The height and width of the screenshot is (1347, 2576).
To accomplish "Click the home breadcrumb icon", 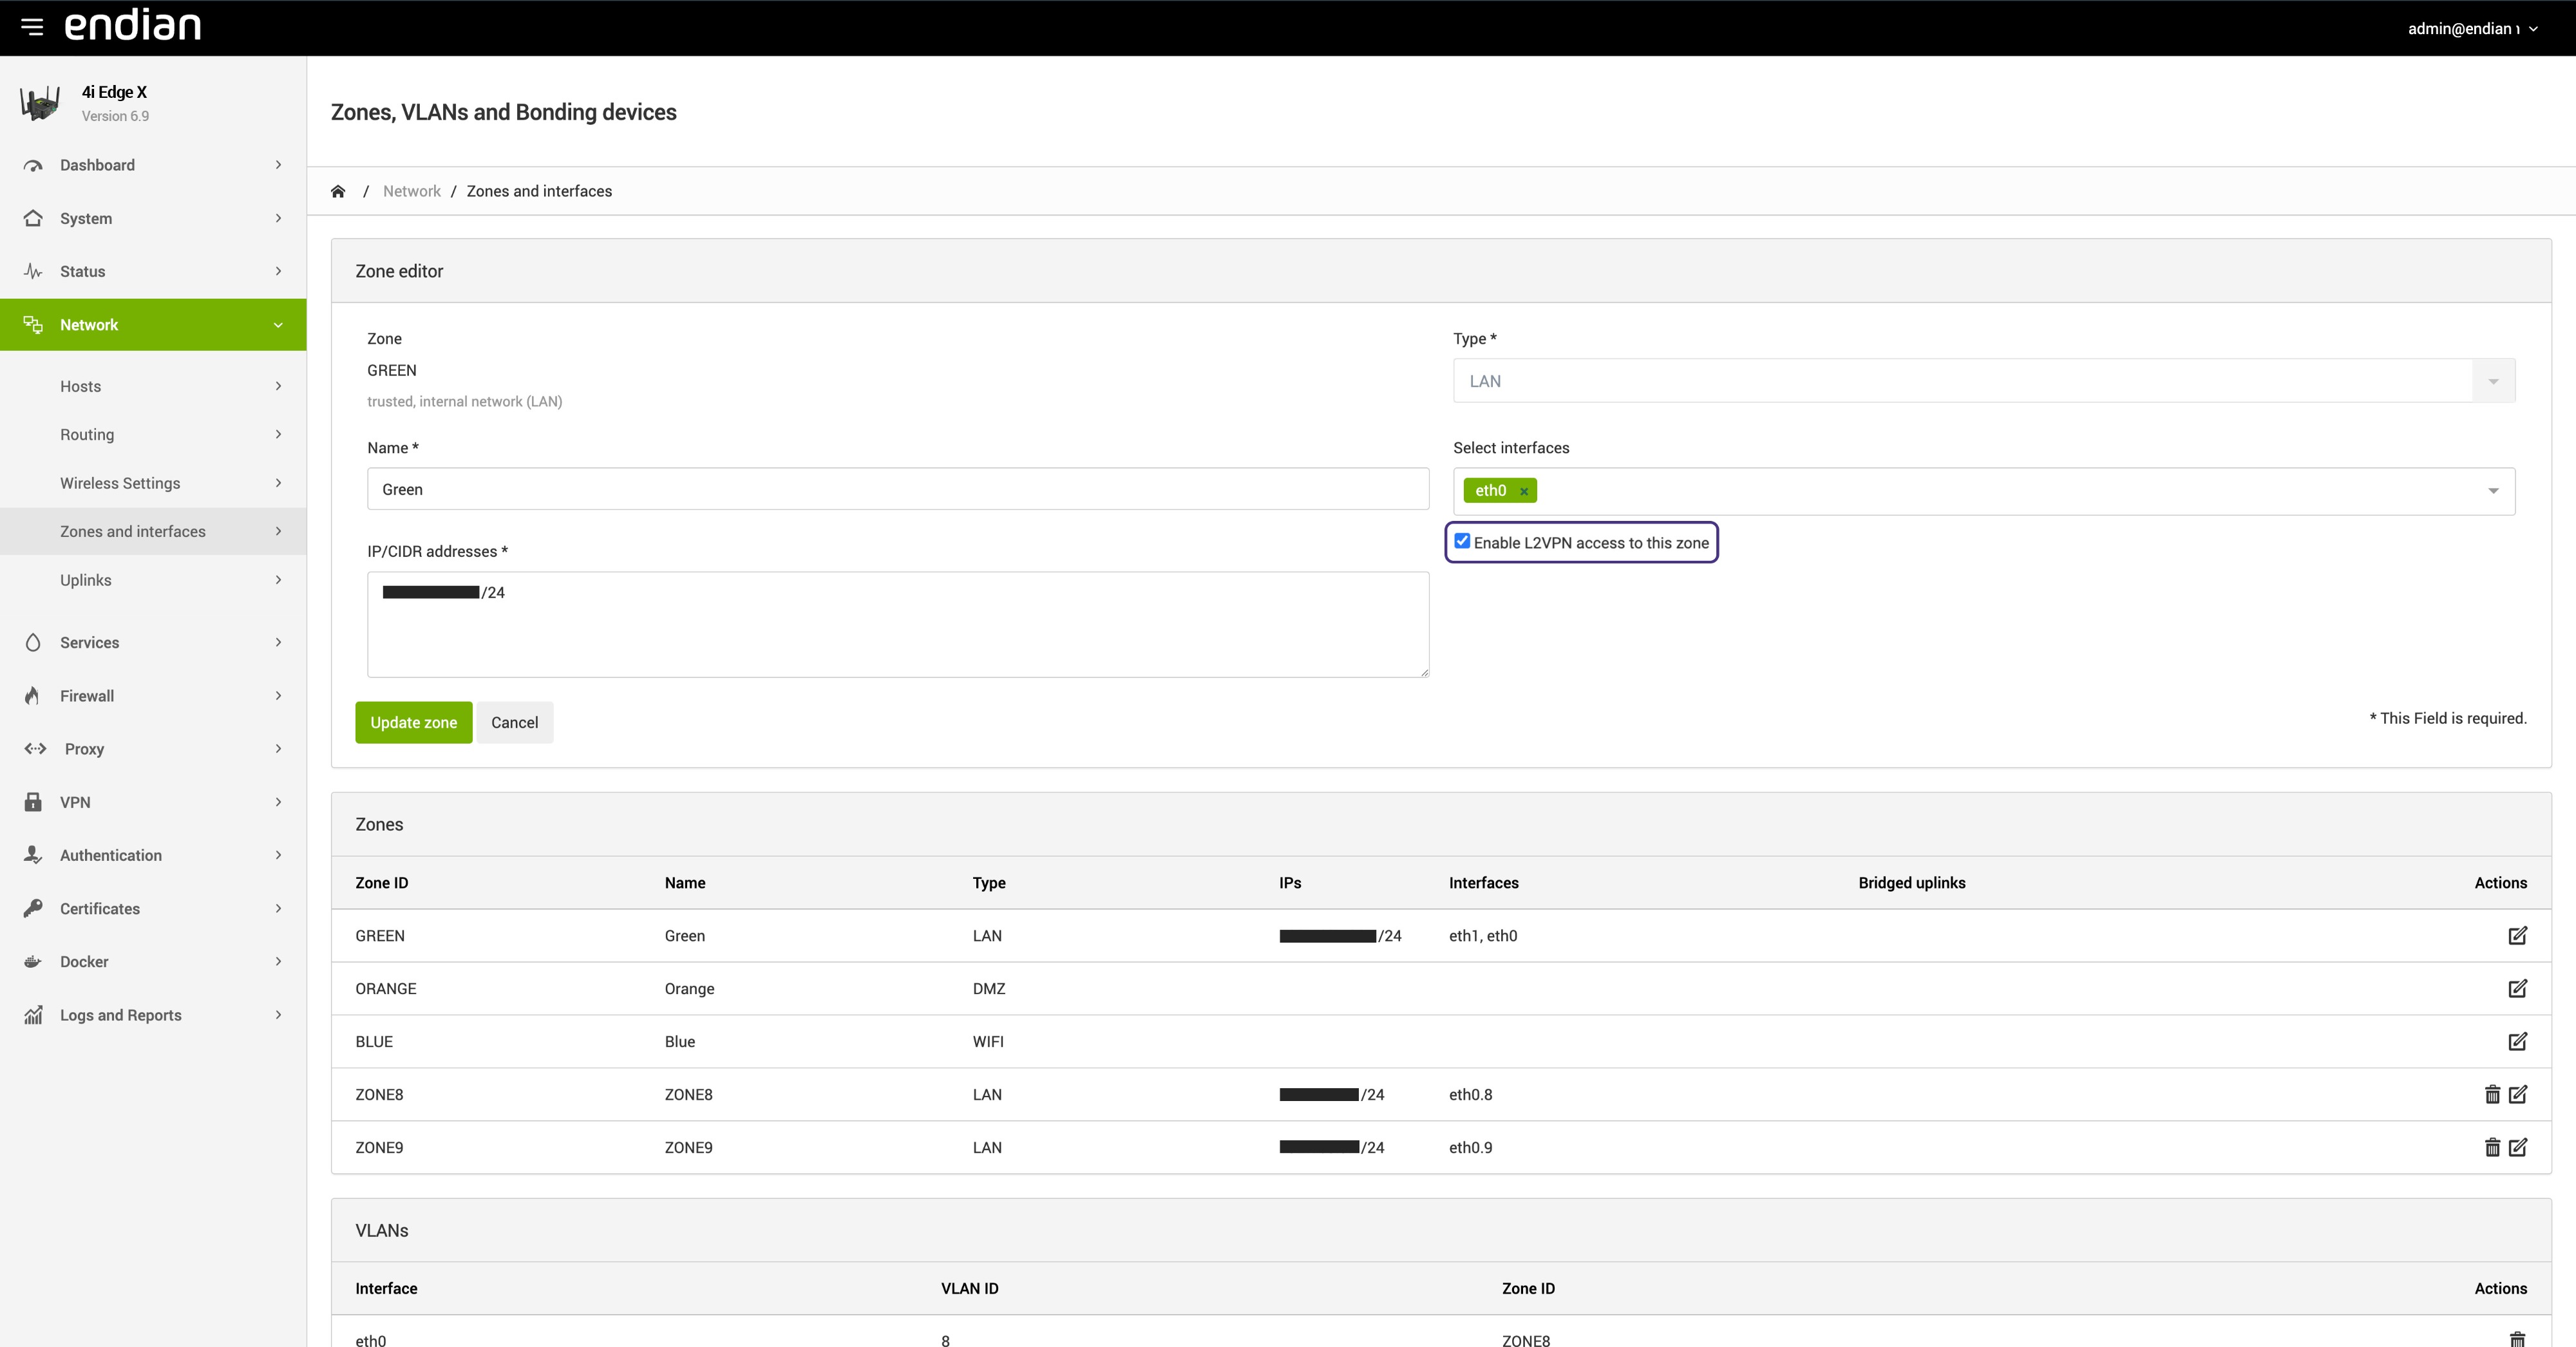I will point(338,191).
